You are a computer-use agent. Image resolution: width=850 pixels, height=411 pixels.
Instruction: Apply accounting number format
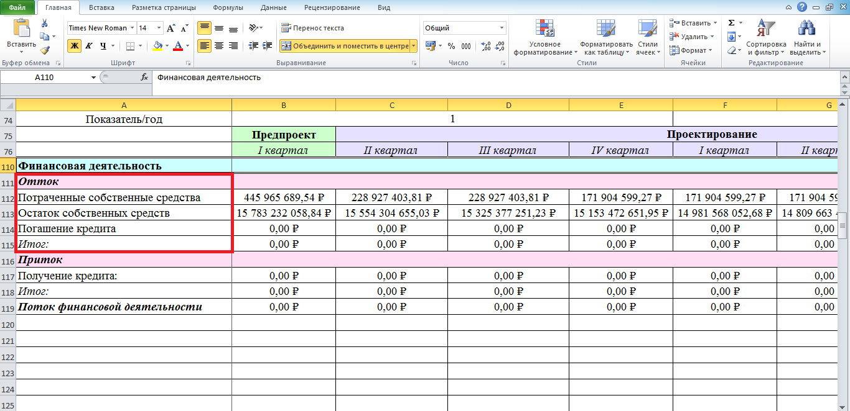431,46
